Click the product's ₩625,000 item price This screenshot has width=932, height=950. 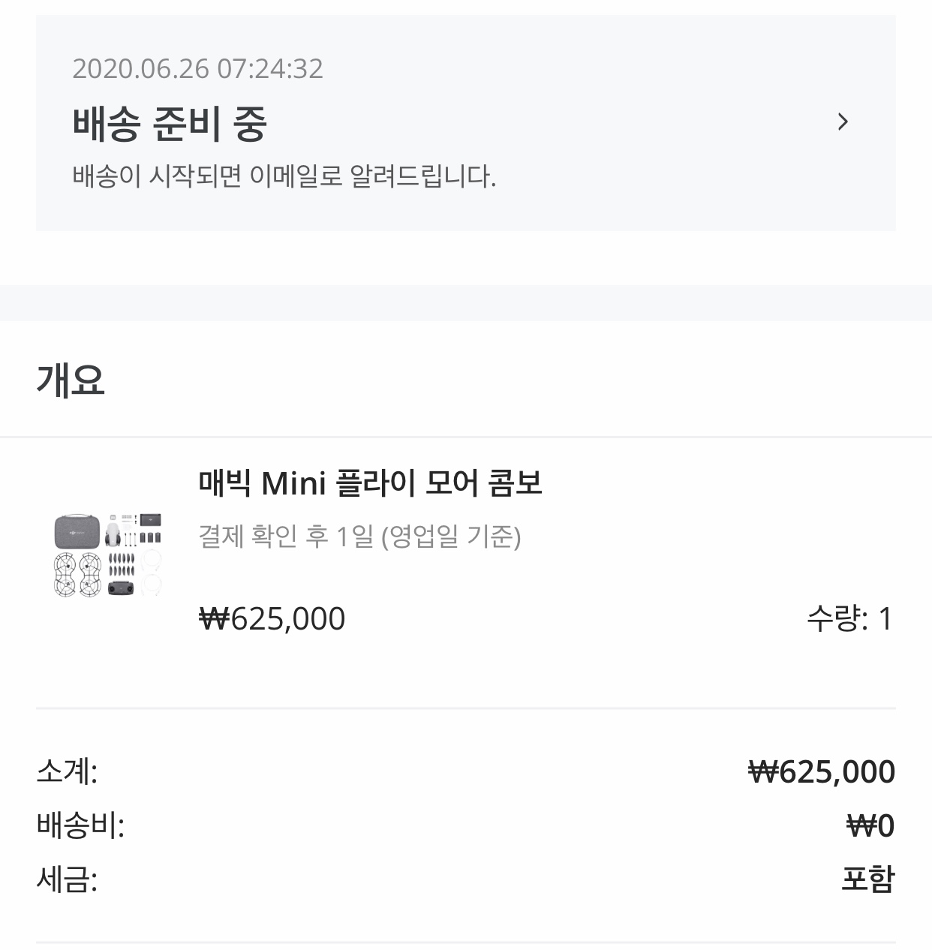tap(272, 619)
